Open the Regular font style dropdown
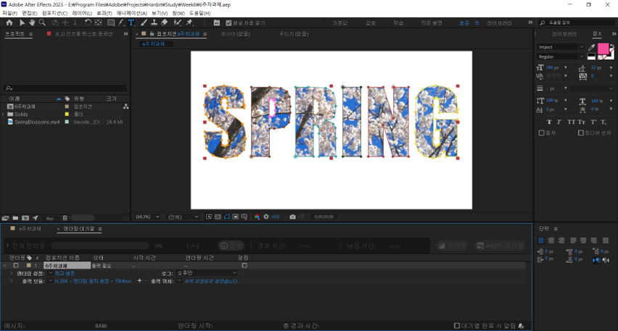 [581, 56]
